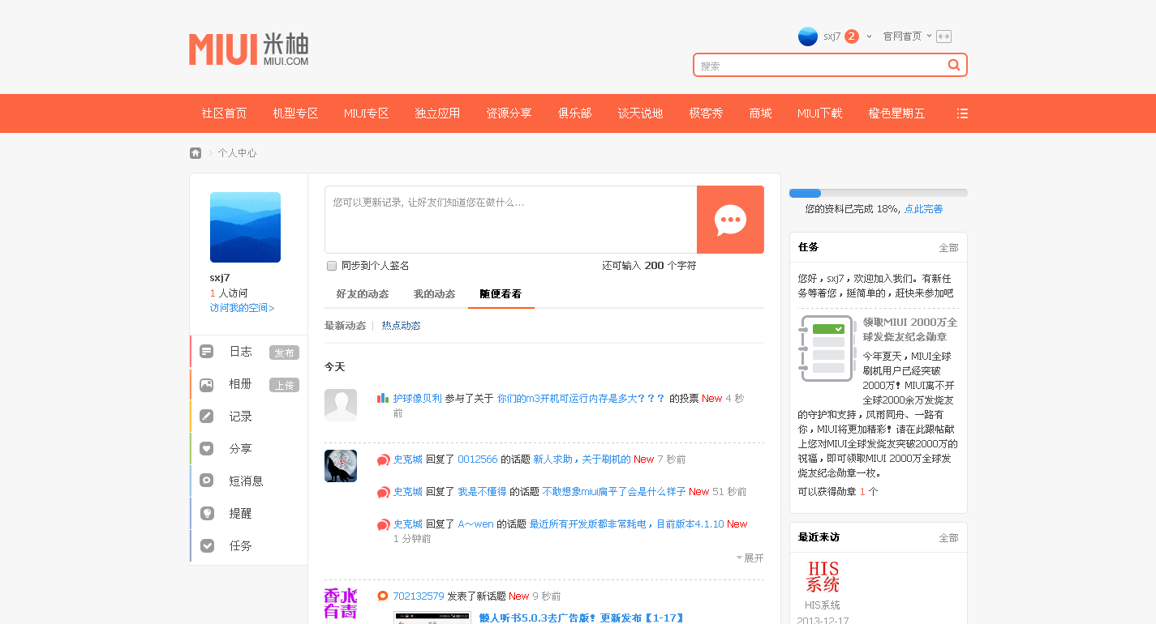Click the poll chart icon by 护球像贝利

pyautogui.click(x=383, y=398)
